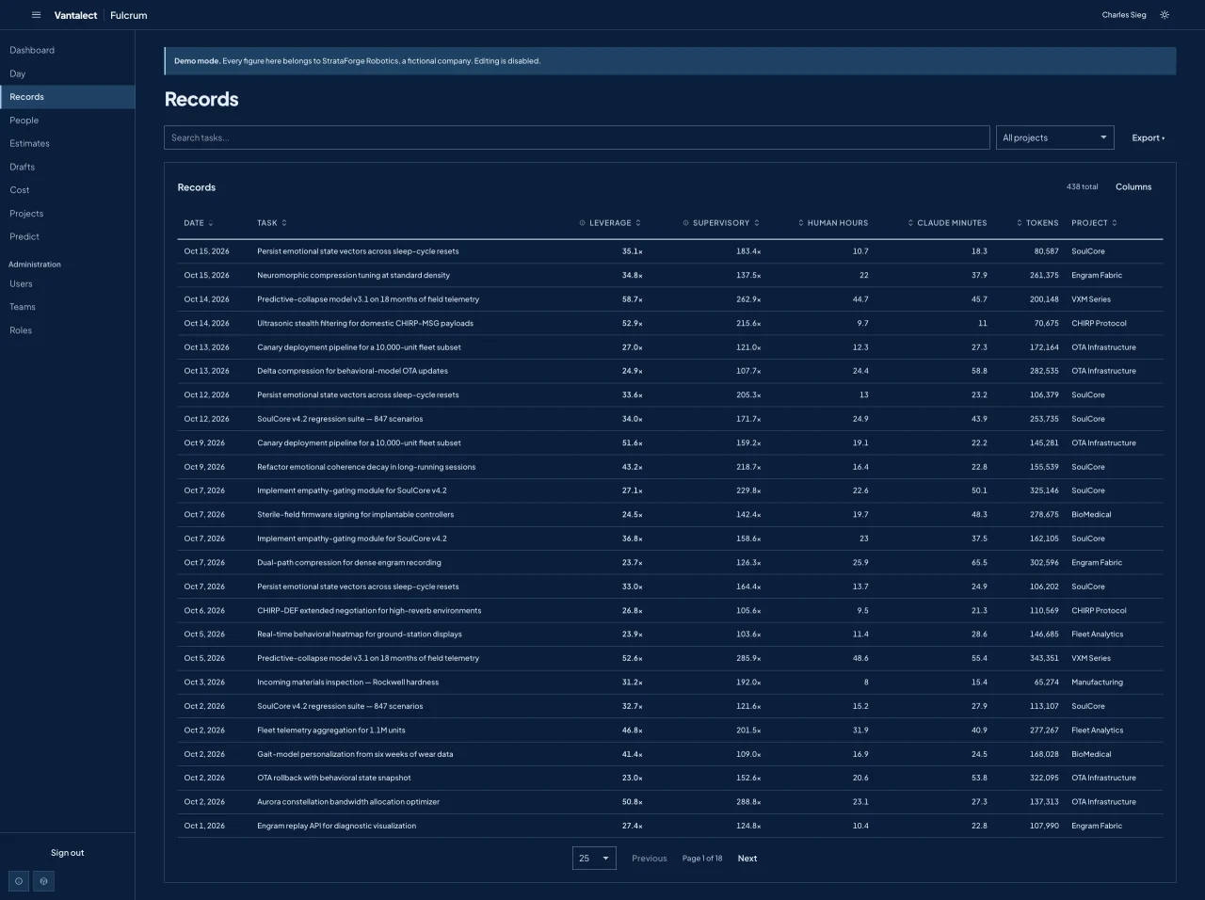The width and height of the screenshot is (1205, 900).
Task: Click 'Page 1 of 18' pagination text
Action: (702, 859)
